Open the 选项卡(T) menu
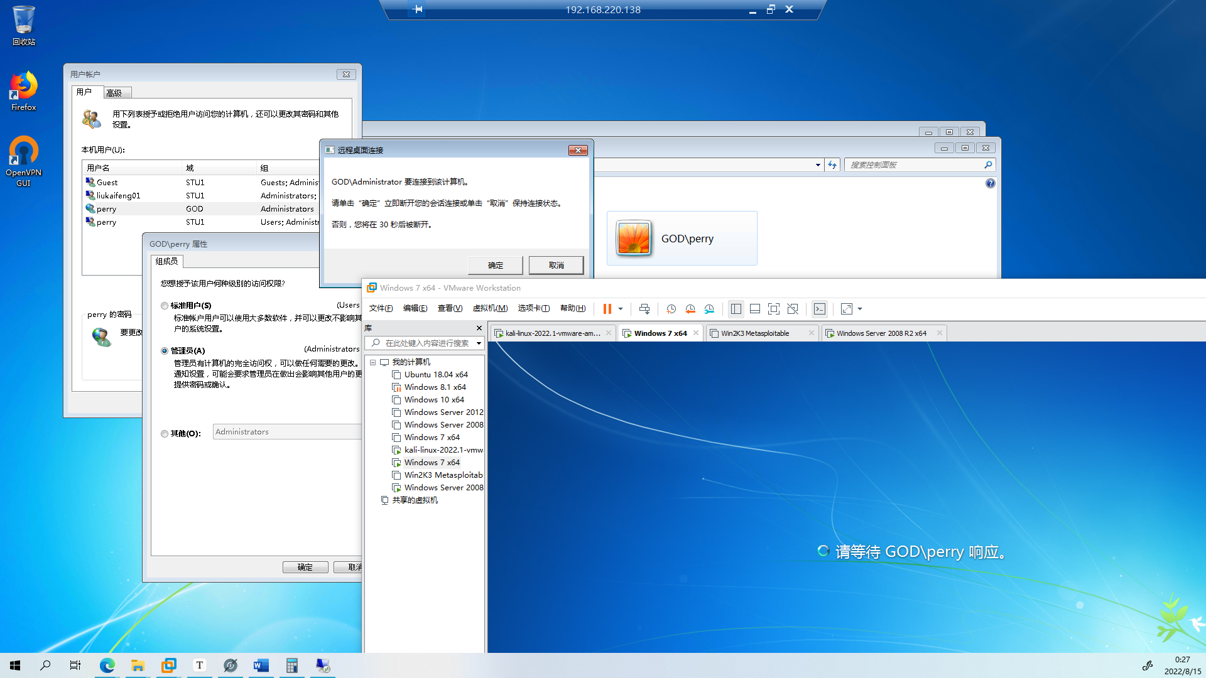Screen dimensions: 1206x678 pyautogui.click(x=534, y=308)
